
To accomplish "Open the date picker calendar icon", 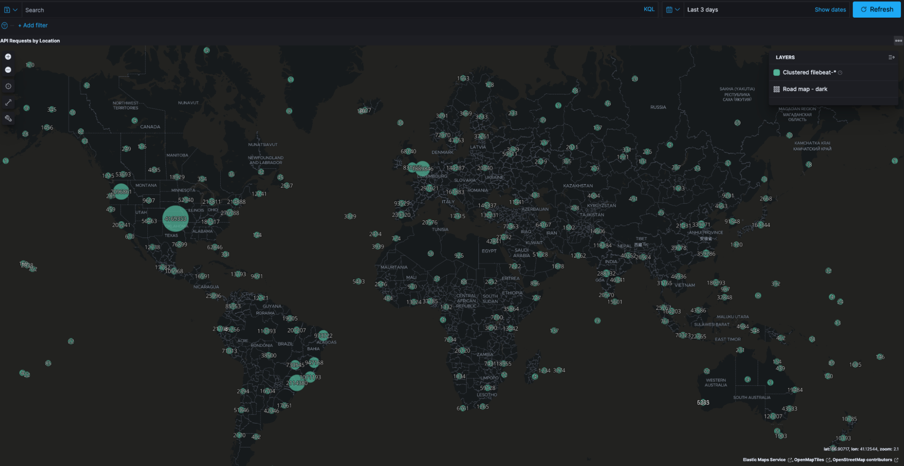I will (669, 9).
